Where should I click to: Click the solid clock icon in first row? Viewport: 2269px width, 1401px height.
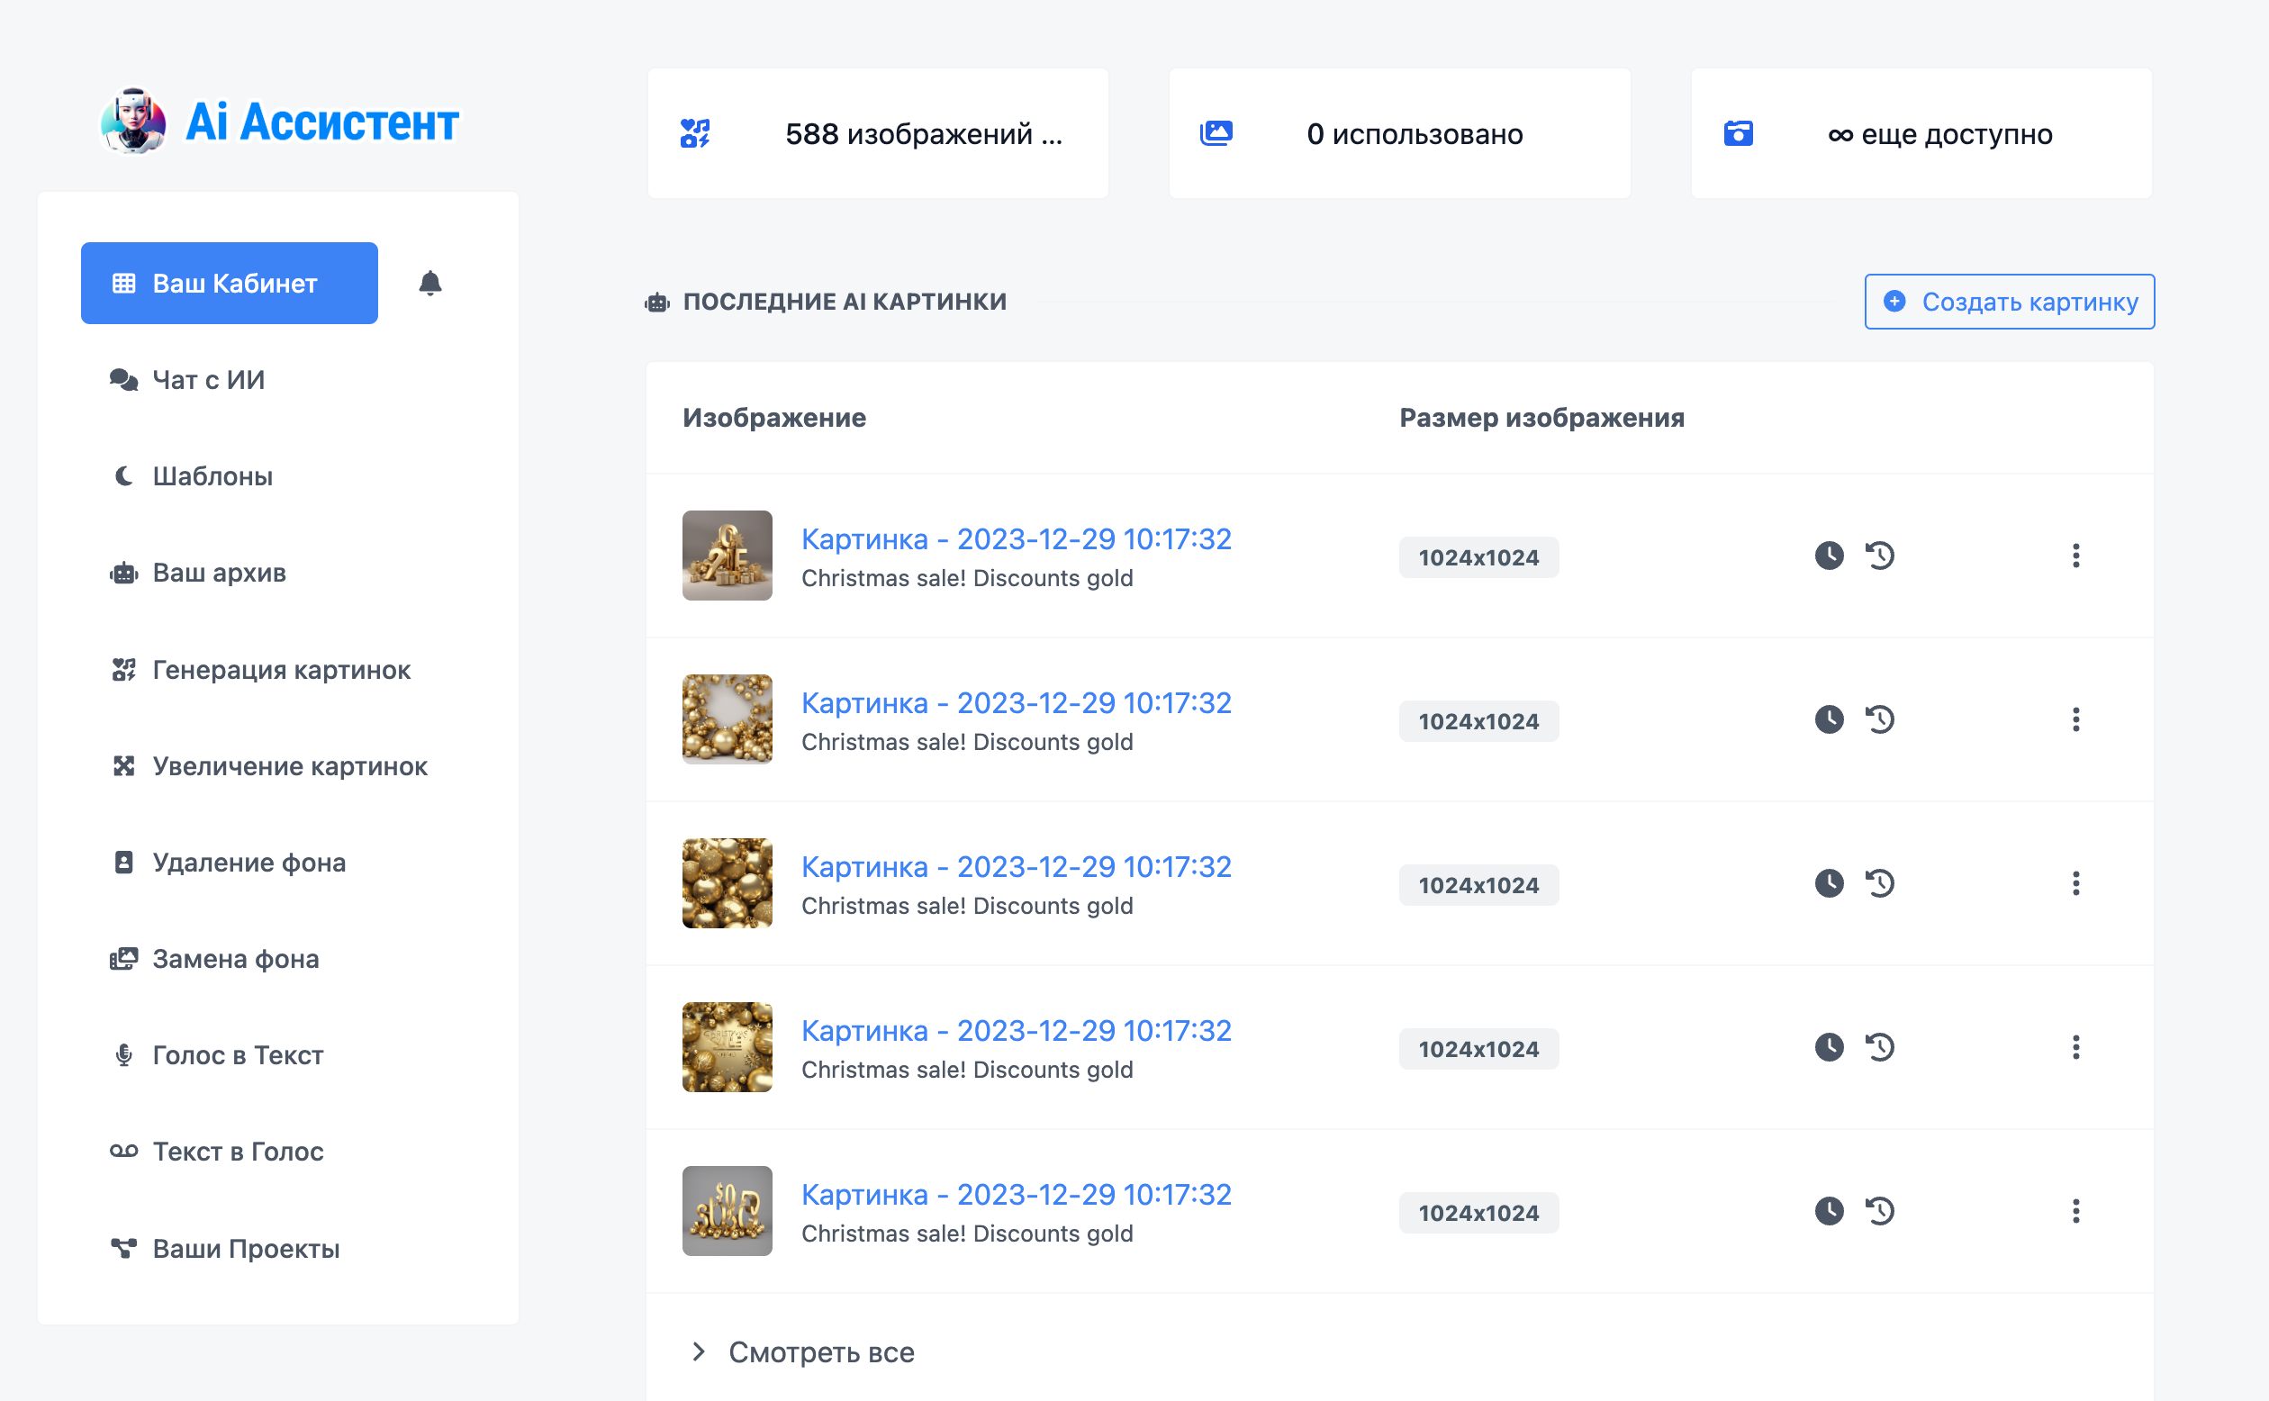click(x=1829, y=556)
